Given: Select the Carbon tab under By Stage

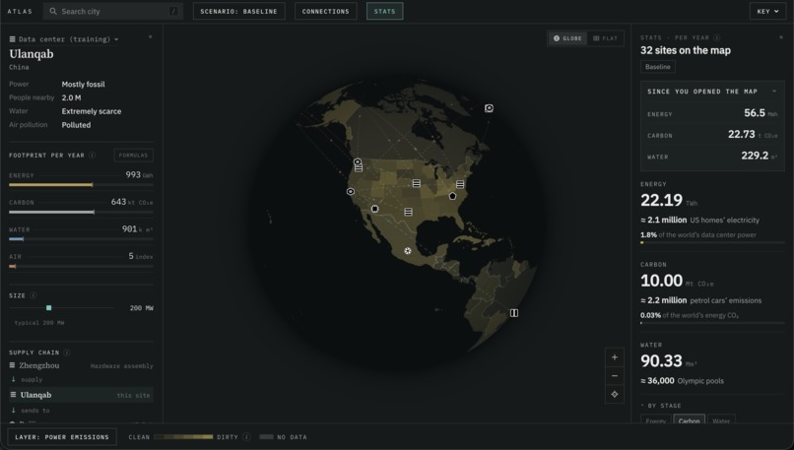Looking at the screenshot, I should pyautogui.click(x=689, y=420).
